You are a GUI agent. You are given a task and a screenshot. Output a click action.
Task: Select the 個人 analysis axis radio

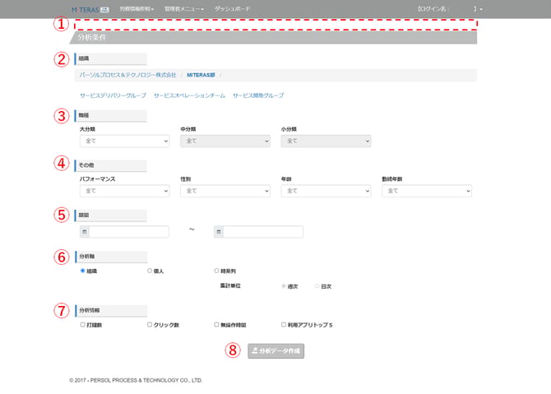[150, 271]
